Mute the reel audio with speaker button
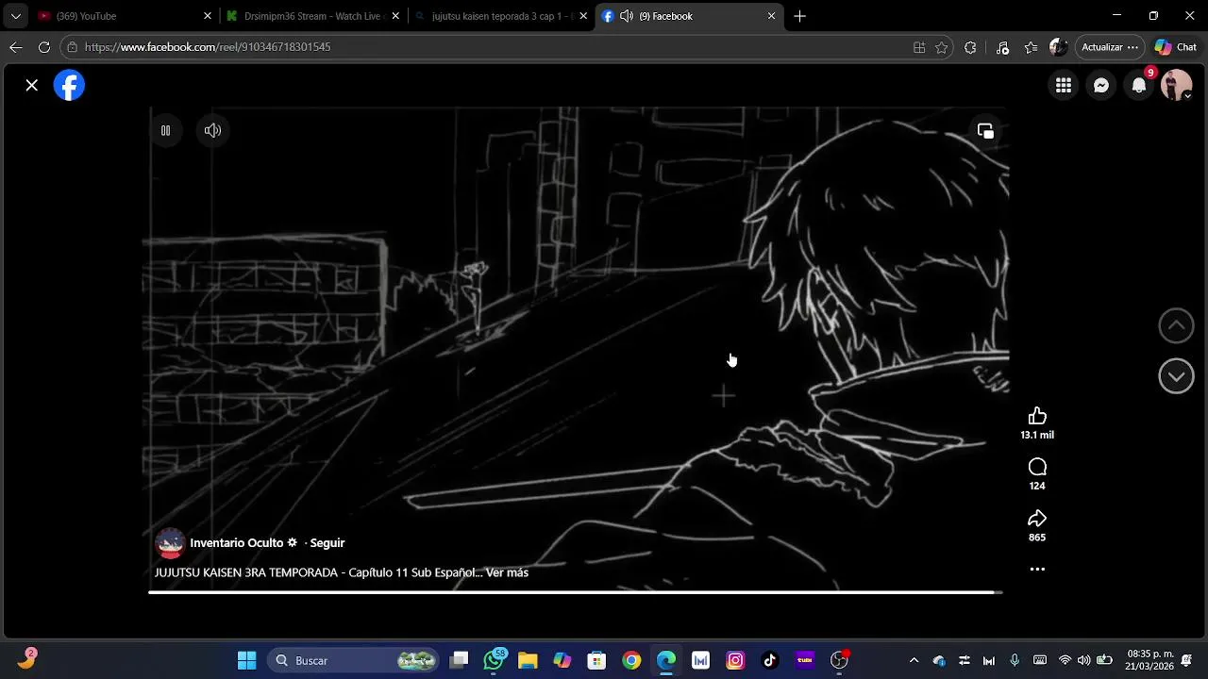 [x=212, y=131]
